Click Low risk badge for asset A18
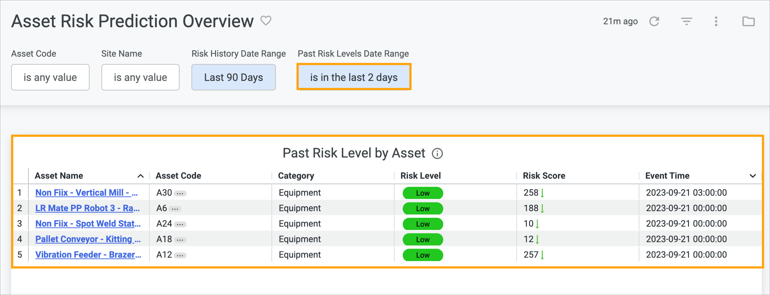This screenshot has width=770, height=295. coord(423,239)
